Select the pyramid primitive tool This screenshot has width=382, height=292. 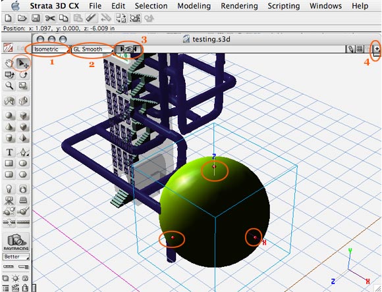23,138
